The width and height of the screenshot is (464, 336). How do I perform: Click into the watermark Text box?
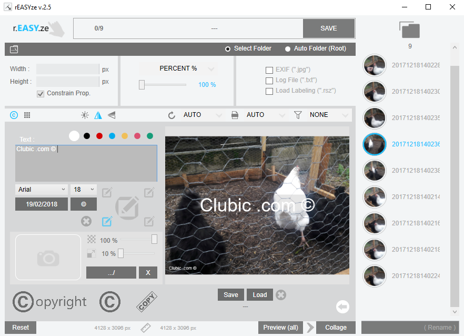(86, 163)
